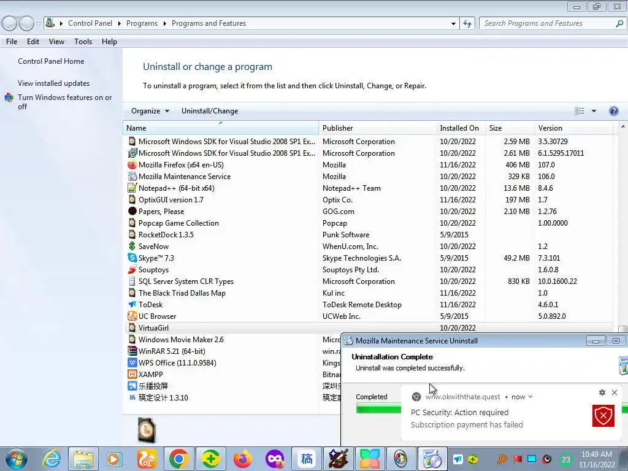
Task: Click the Papers, Please icon
Action: 132,211
